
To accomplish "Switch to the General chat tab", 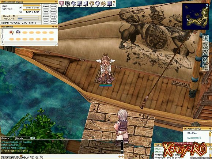I will pos(7,138).
